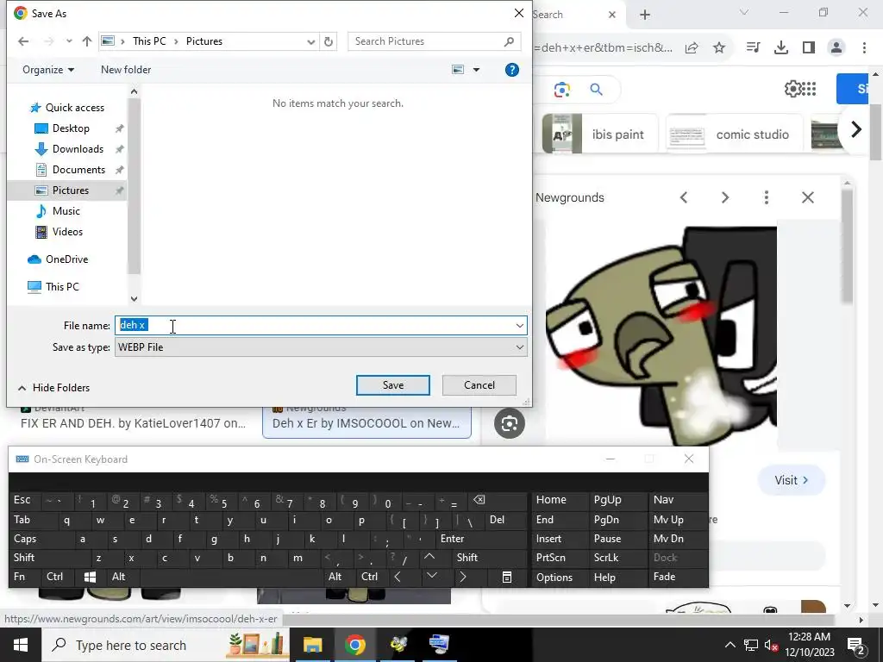Image resolution: width=883 pixels, height=662 pixels.
Task: Select Desktop in navigation pane
Action: (x=71, y=128)
